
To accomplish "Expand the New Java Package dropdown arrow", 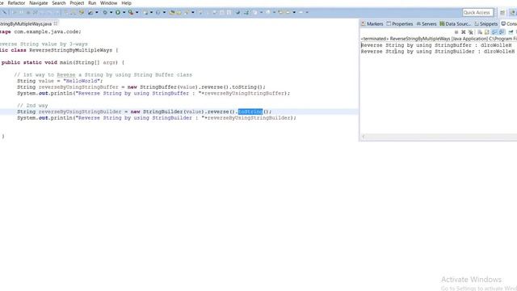I will [151, 12].
